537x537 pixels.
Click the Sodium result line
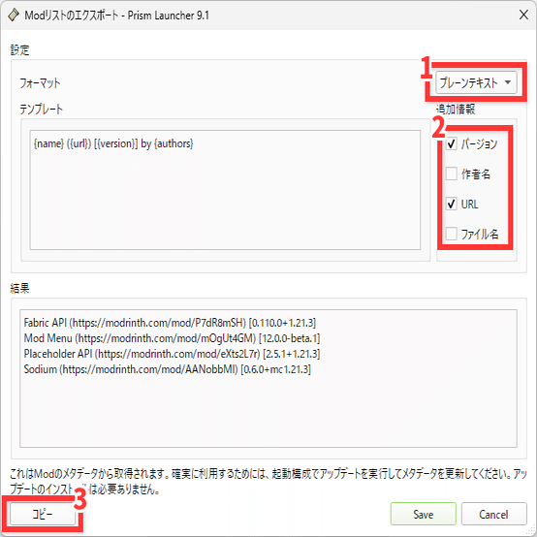(168, 369)
